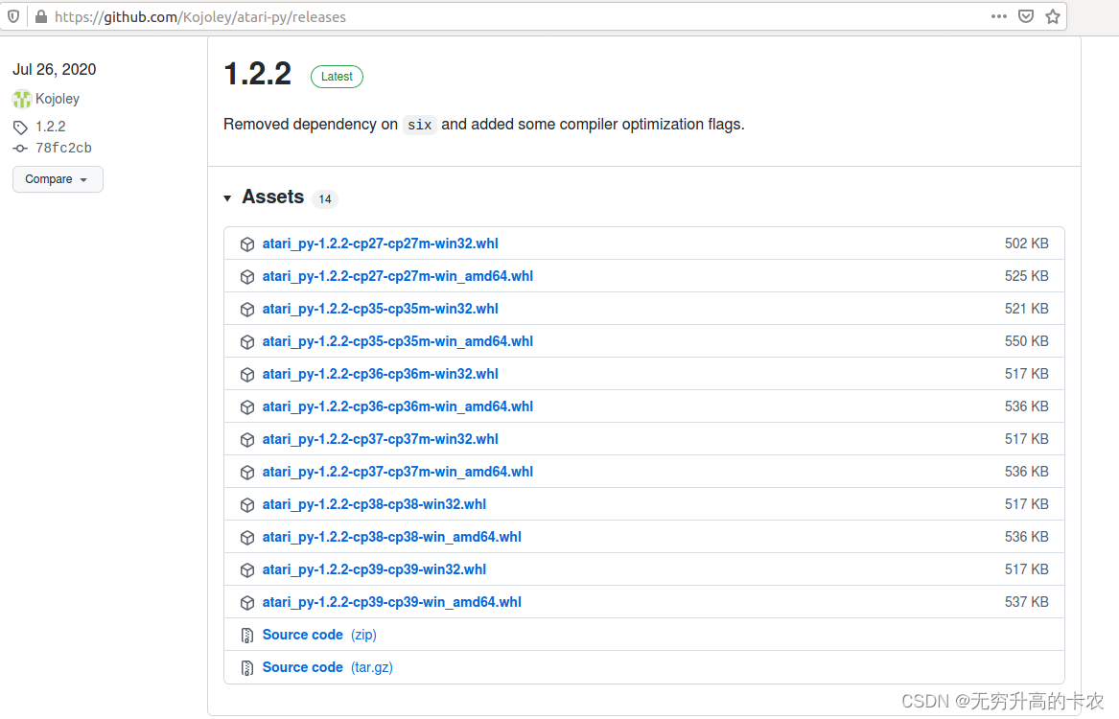Download Source code (zip)
This screenshot has height=719, width=1119.
click(x=319, y=635)
